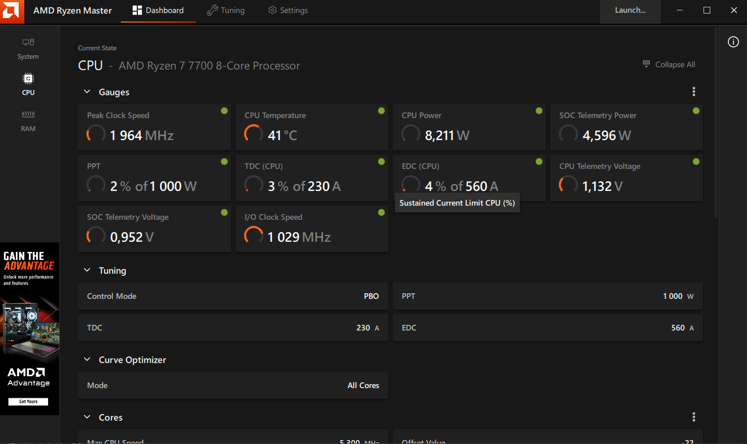The image size is (747, 444).
Task: Collapse the Cores section chevron
Action: coord(87,417)
